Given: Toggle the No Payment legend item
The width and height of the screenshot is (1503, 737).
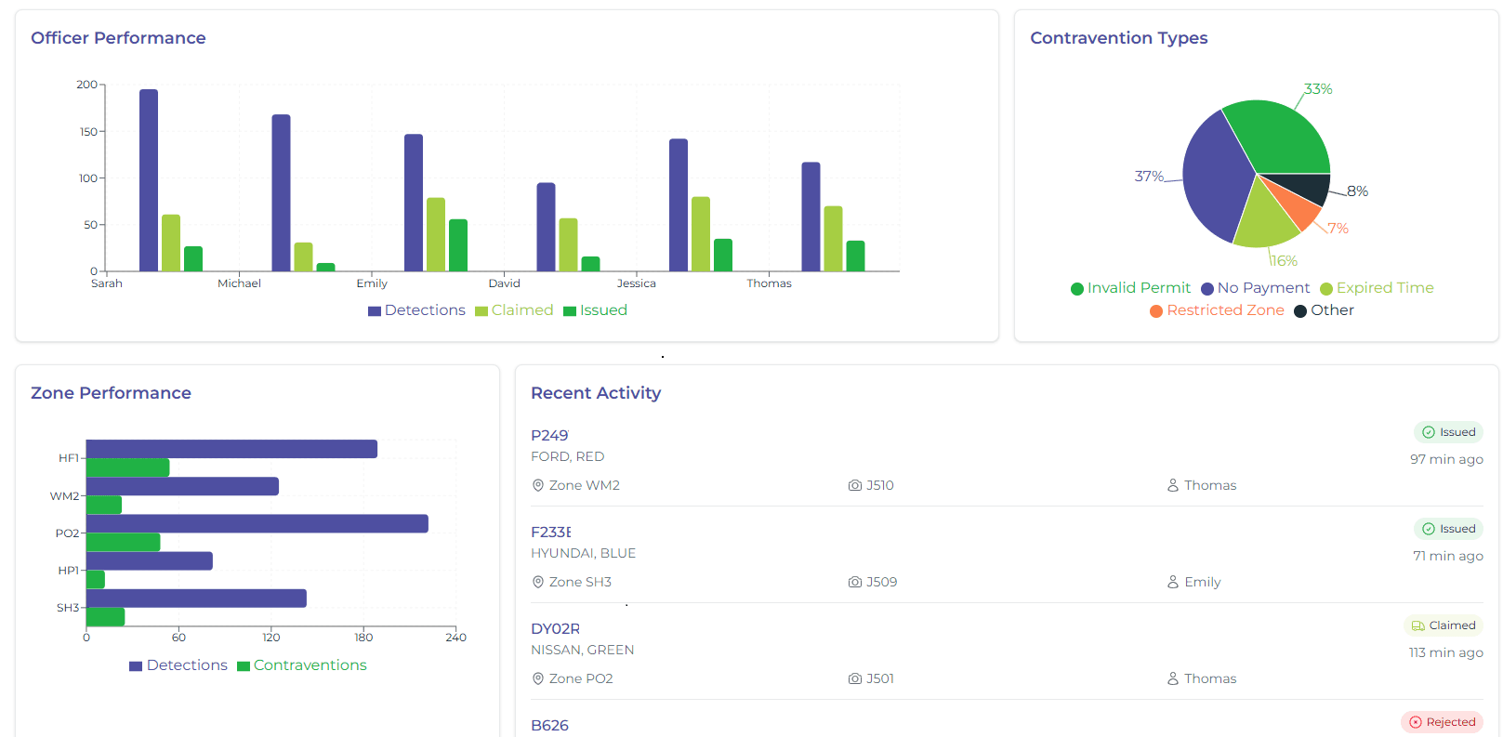Looking at the screenshot, I should tap(1255, 288).
